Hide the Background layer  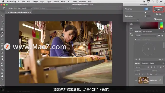pyautogui.click(x=136, y=80)
